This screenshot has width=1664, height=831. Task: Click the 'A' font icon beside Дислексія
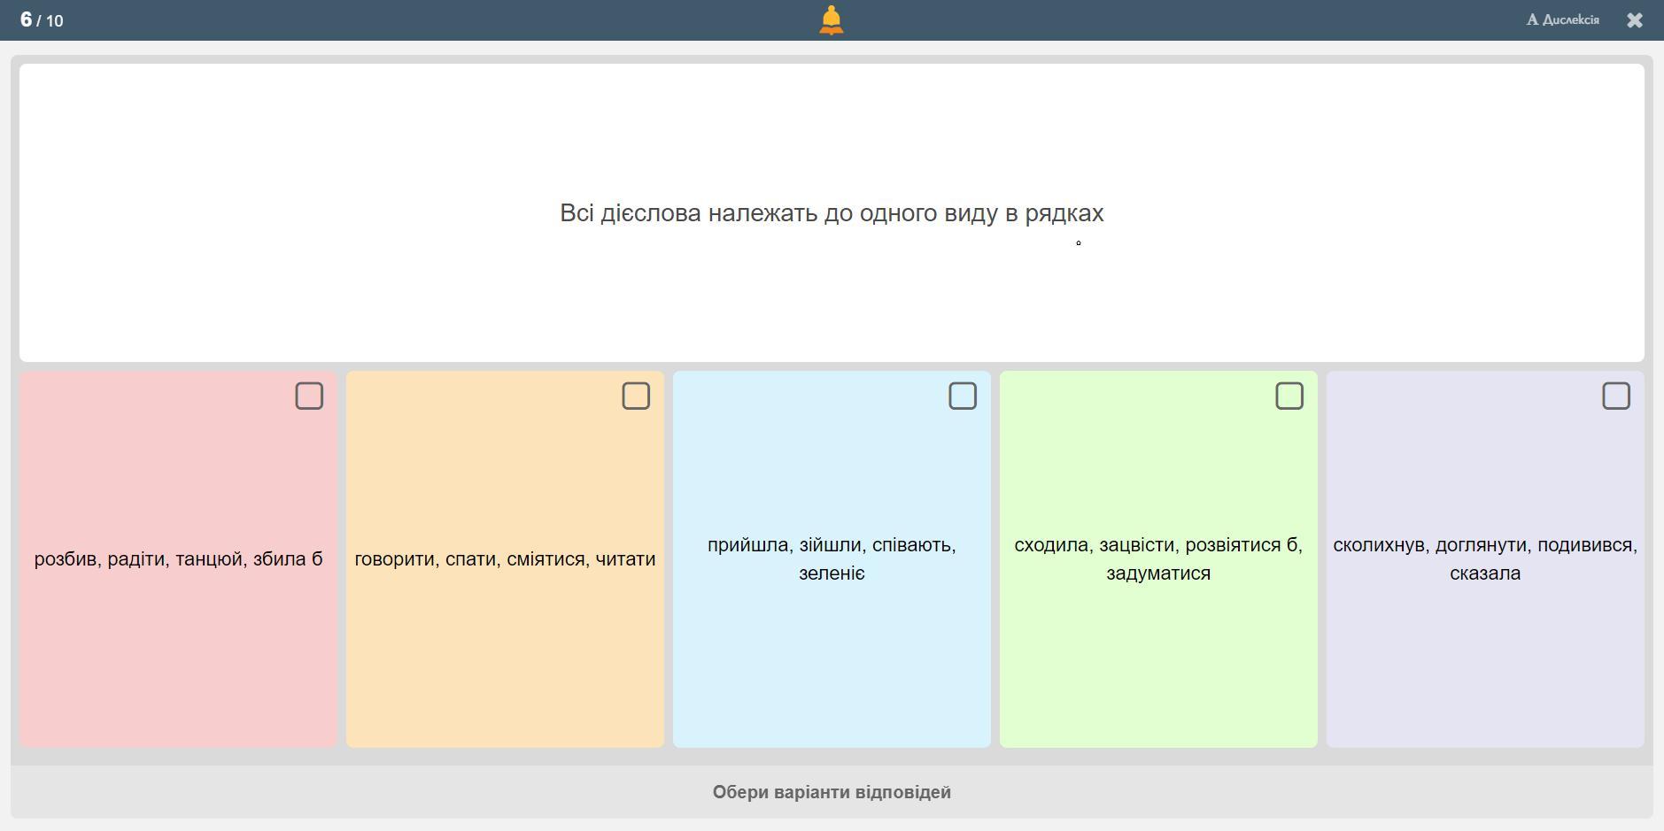[1532, 19]
